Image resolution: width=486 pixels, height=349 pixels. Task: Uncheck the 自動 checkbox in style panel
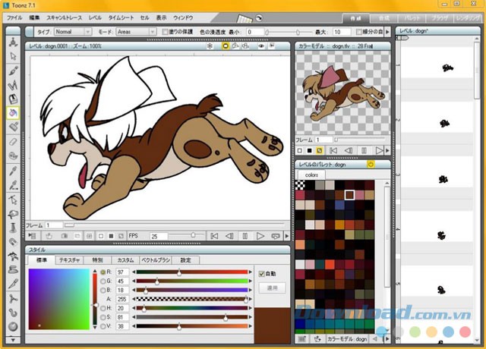tap(262, 273)
